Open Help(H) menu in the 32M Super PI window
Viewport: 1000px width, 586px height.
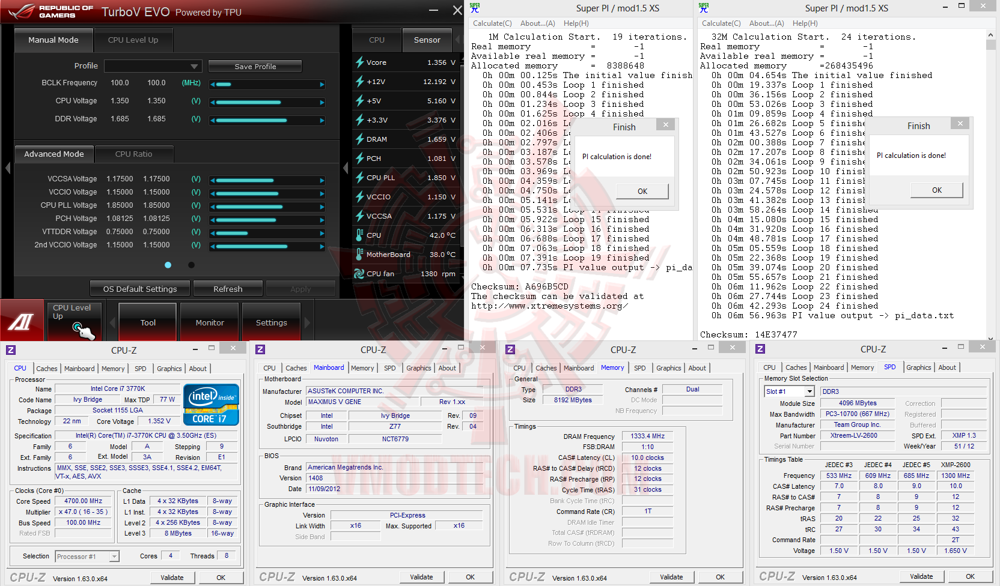(805, 23)
